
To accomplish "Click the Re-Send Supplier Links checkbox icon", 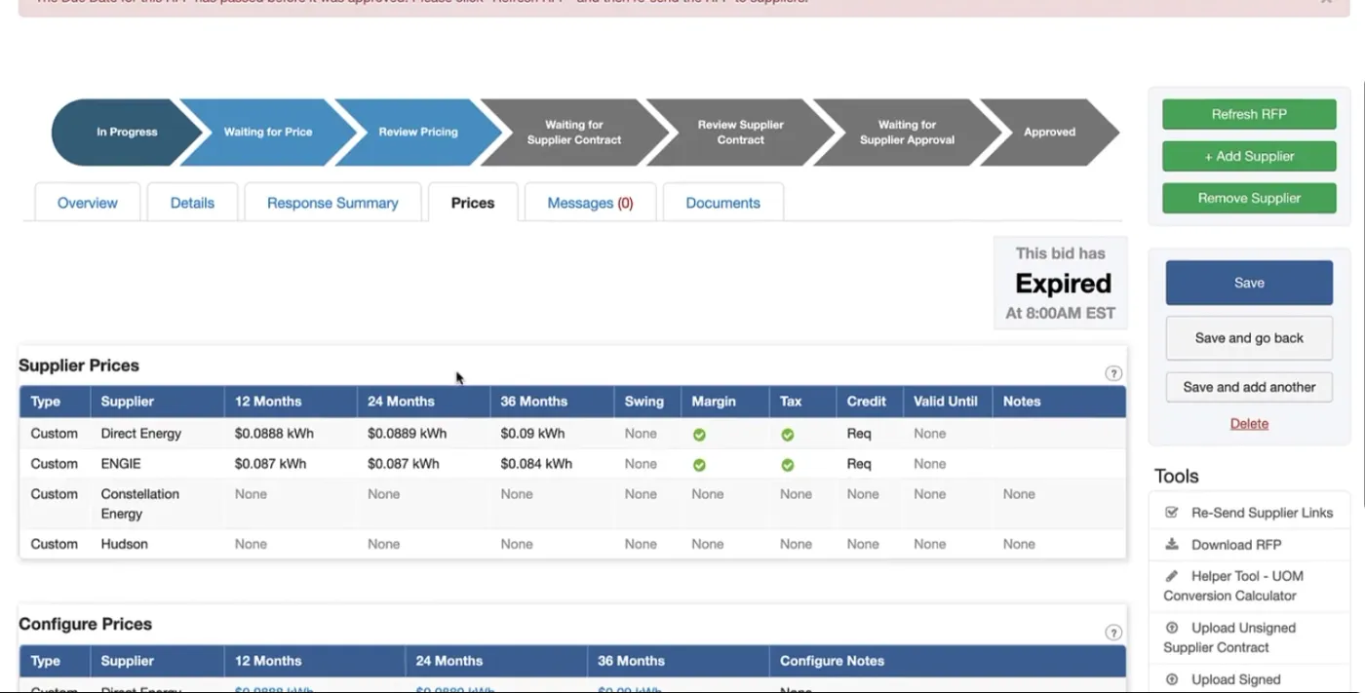I will tap(1172, 512).
